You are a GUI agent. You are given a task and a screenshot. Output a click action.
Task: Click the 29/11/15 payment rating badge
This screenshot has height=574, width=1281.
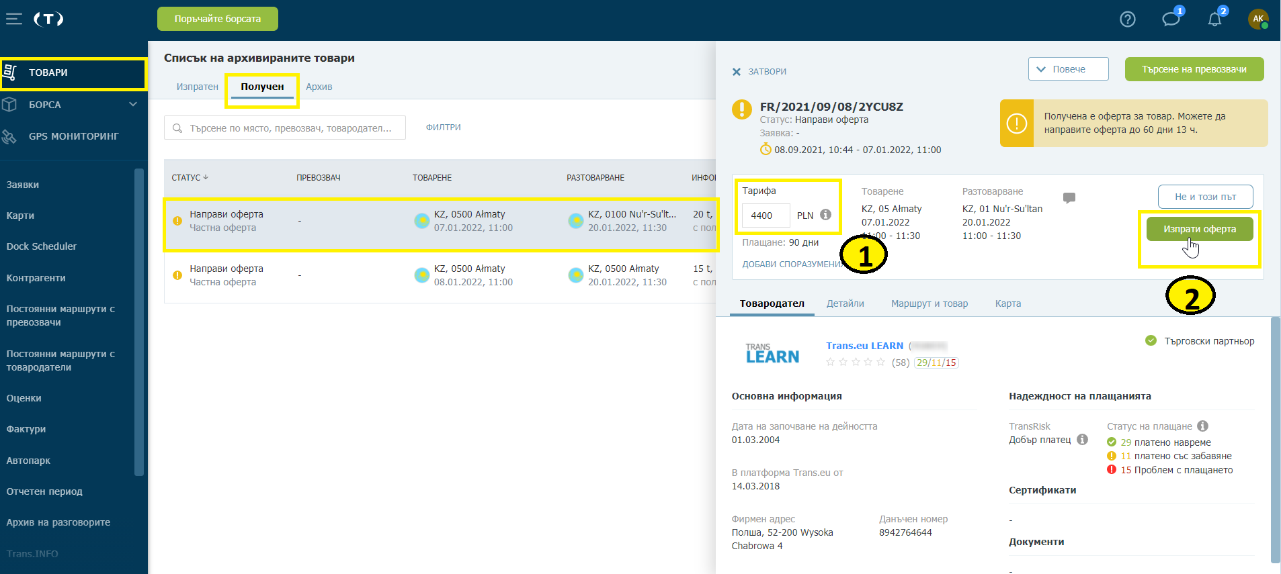(936, 363)
